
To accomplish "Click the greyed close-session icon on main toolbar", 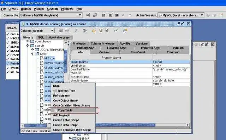I will tap(214, 15).
